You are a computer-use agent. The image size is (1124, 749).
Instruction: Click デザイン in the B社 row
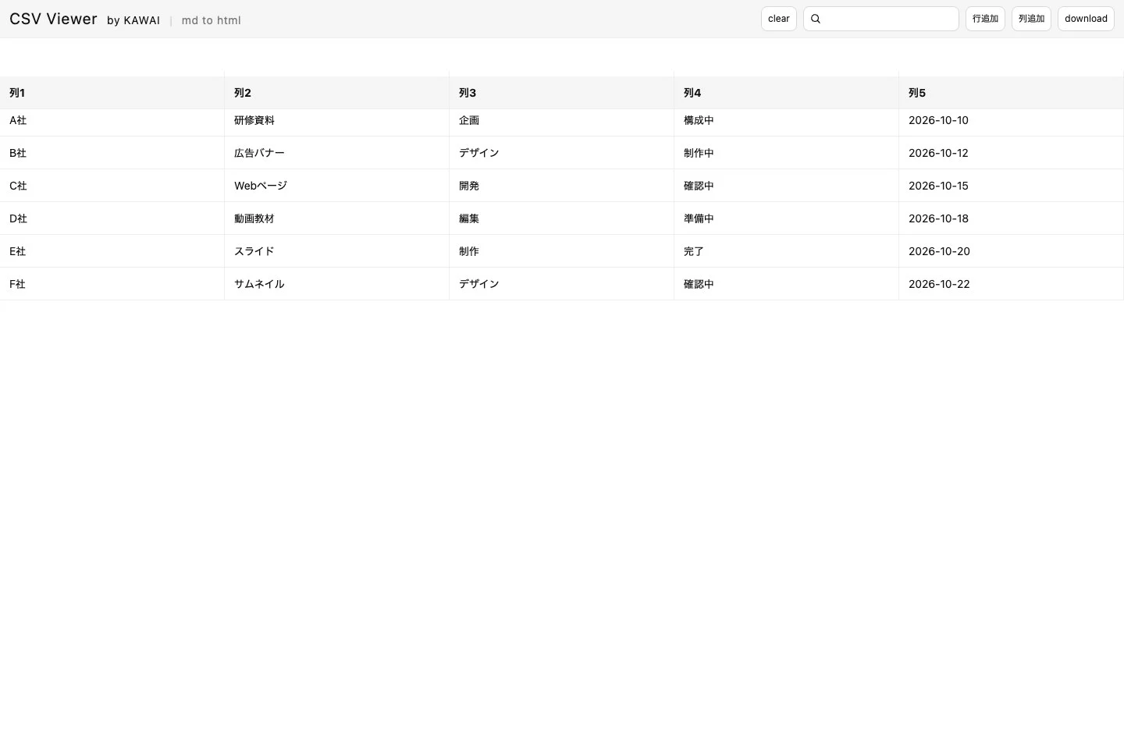562,153
